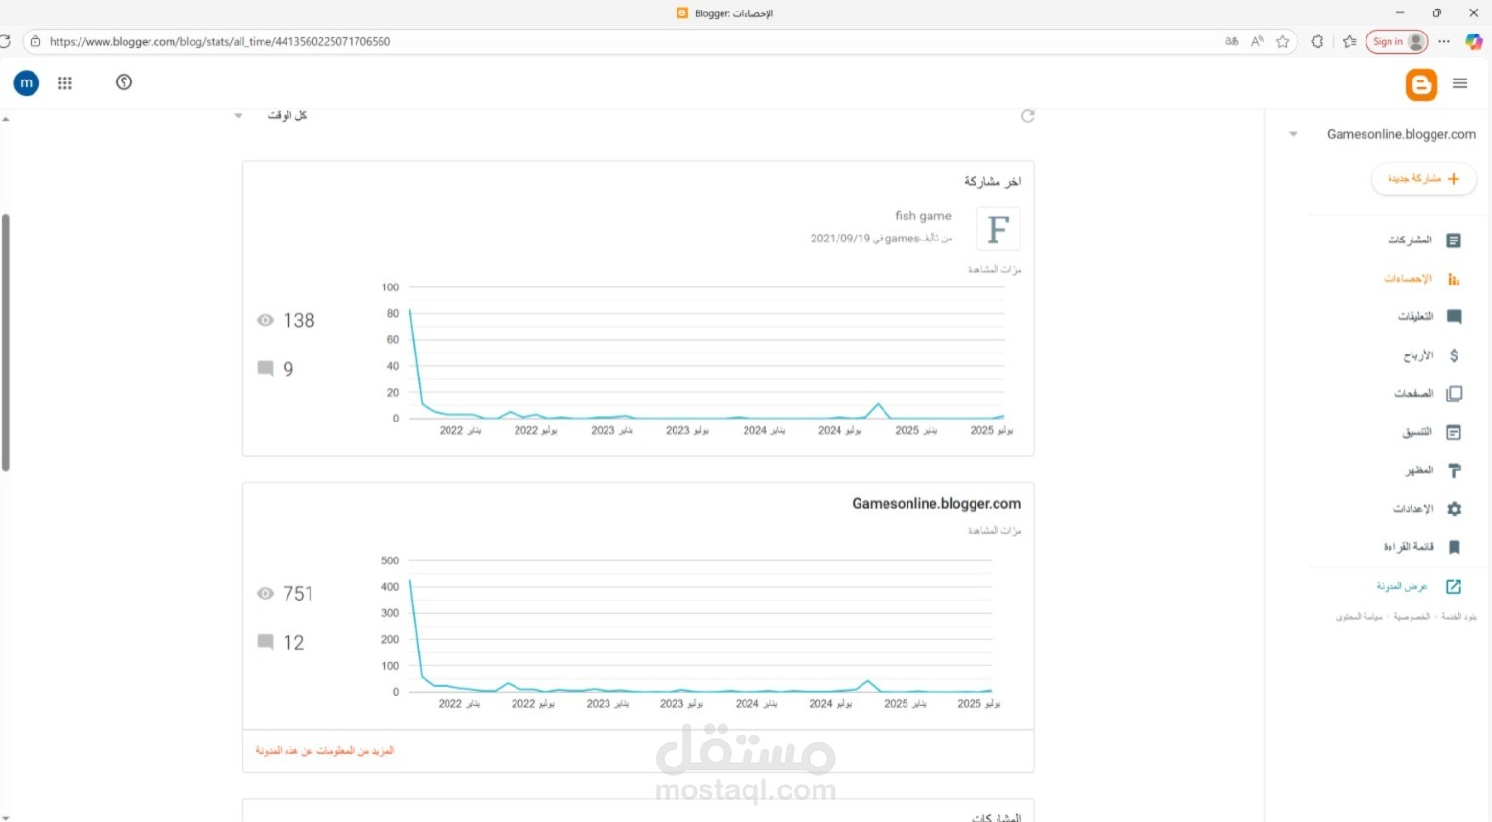Click the 'Gamesonline.blogger.com' chart card heading
Image resolution: width=1492 pixels, height=822 pixels.
click(936, 504)
